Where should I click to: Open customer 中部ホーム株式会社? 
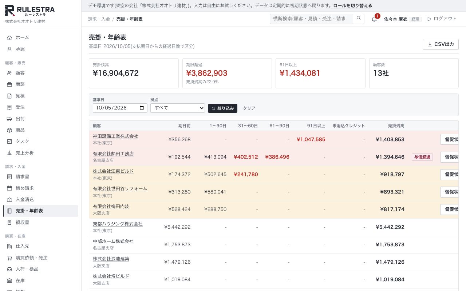pyautogui.click(x=113, y=241)
